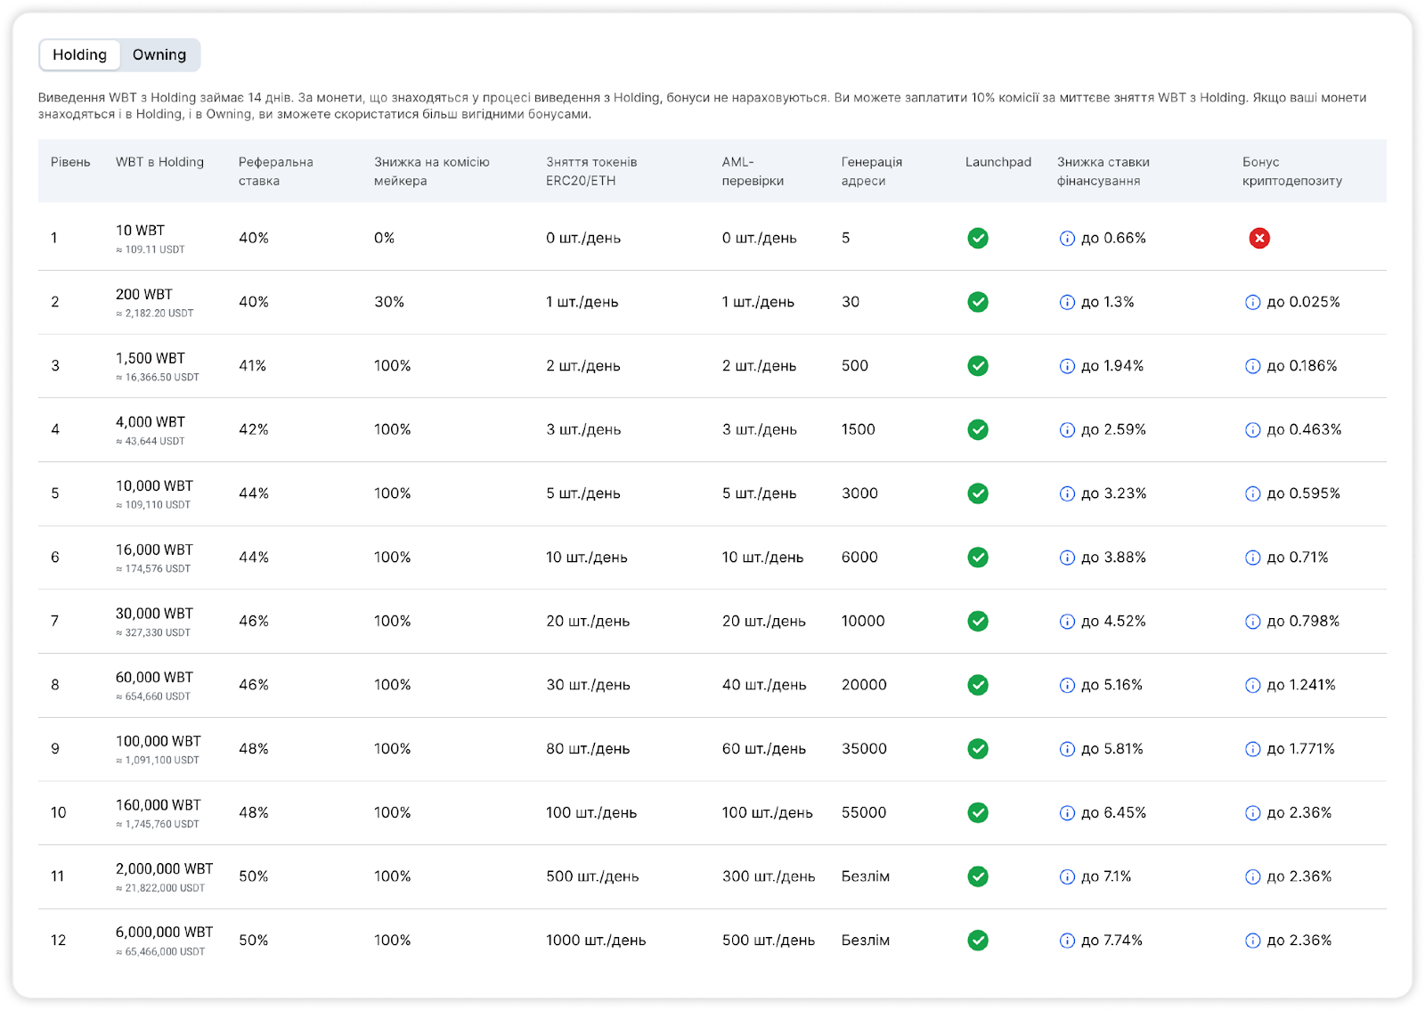Click Launchpad checkmark in 1,500 WBT row

click(978, 366)
